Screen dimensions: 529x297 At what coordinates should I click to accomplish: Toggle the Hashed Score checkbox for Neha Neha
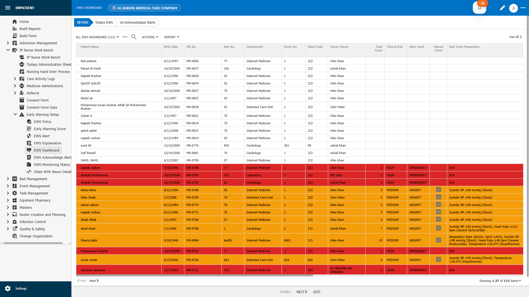pos(438,189)
